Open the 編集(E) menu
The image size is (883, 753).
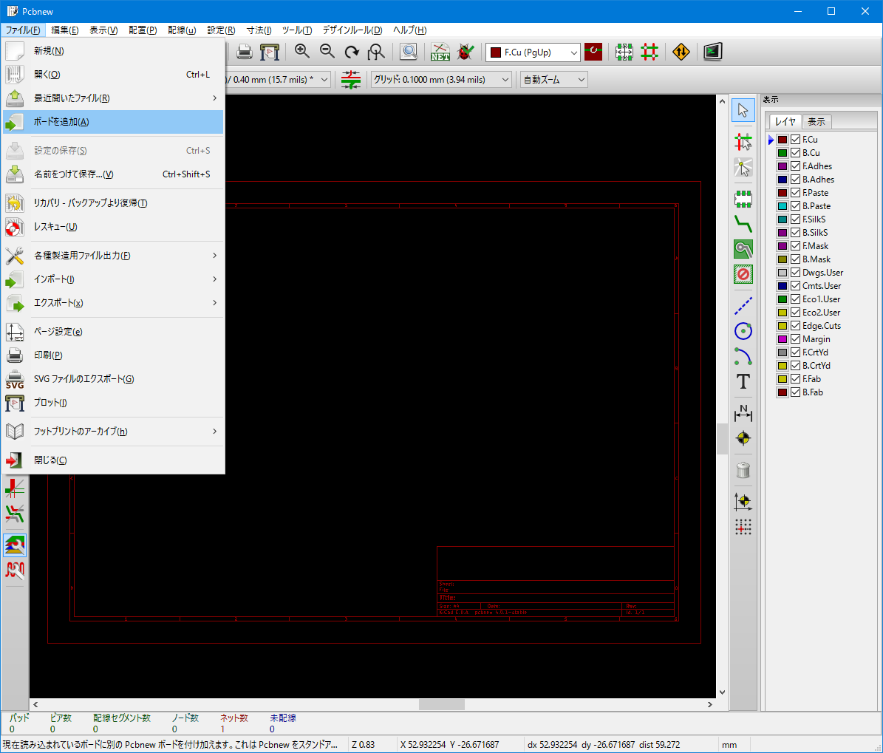[x=65, y=30]
